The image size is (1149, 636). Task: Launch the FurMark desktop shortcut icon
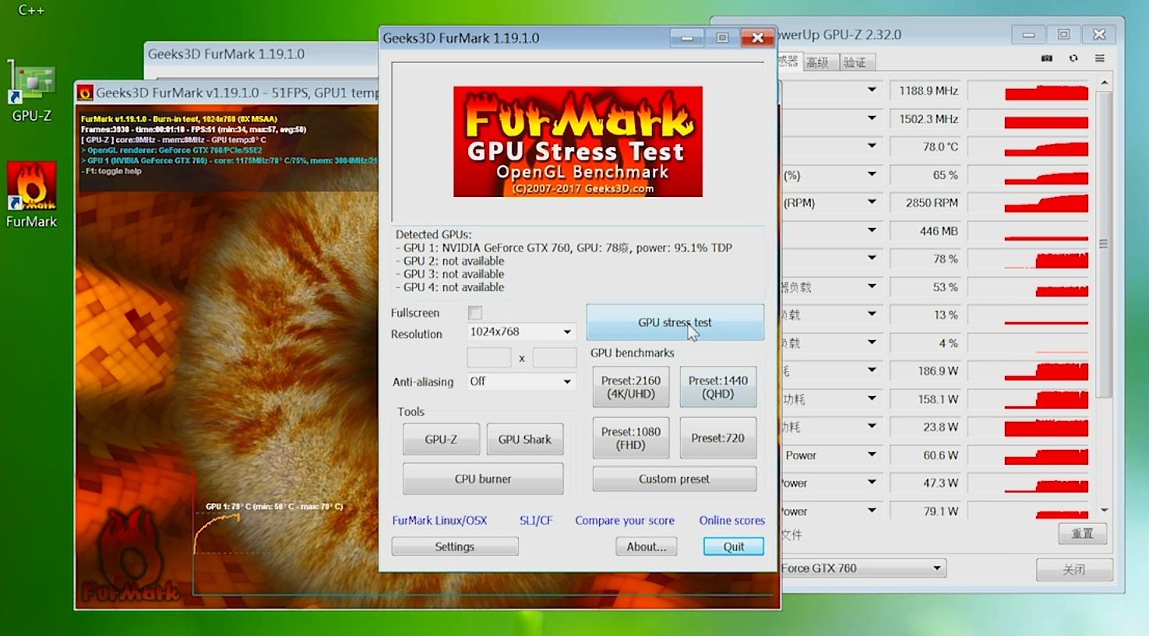pyautogui.click(x=31, y=188)
